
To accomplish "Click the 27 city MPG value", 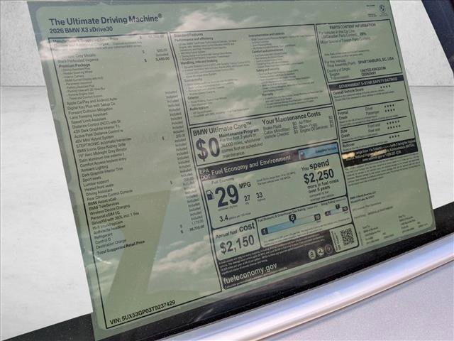I will tap(248, 198).
